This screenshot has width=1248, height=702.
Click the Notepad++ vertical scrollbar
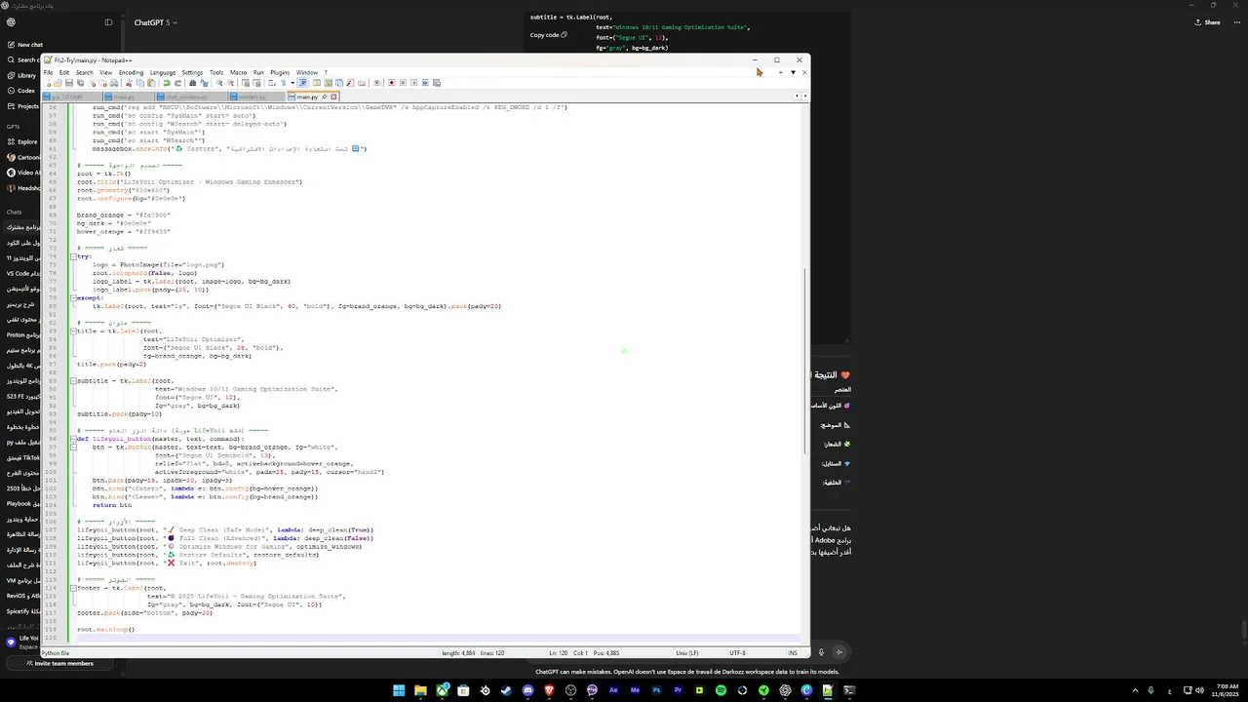[x=804, y=361]
